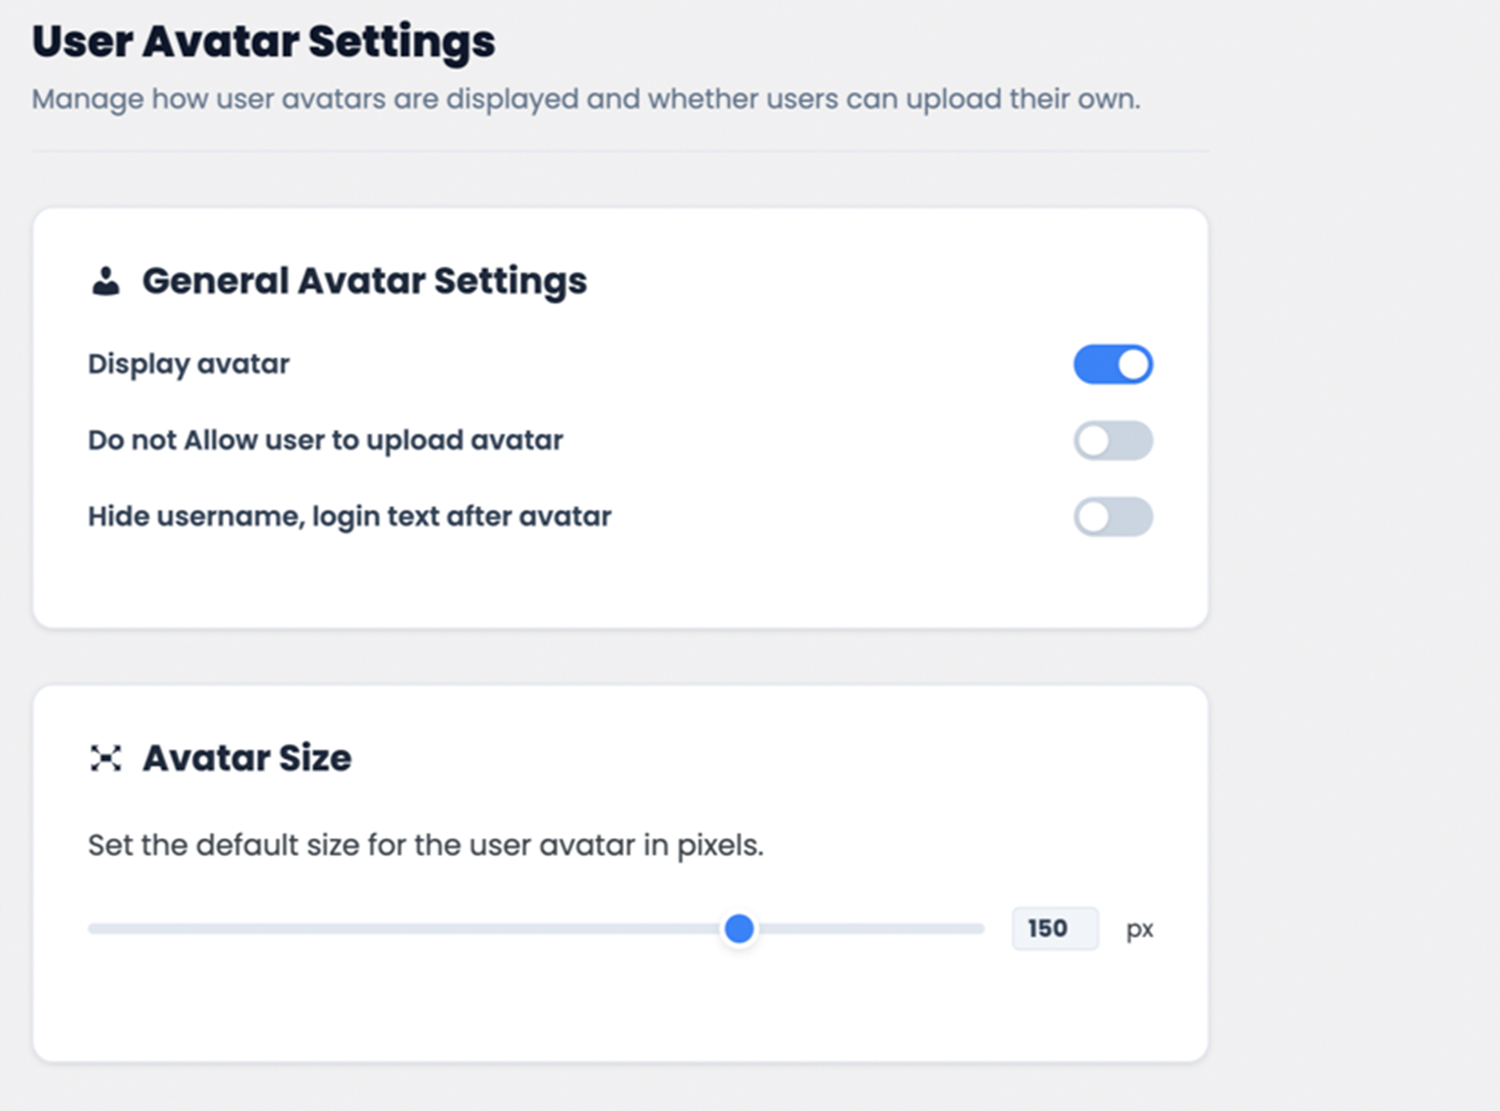Click the Display avatar label
This screenshot has width=1500, height=1111.
(x=189, y=364)
